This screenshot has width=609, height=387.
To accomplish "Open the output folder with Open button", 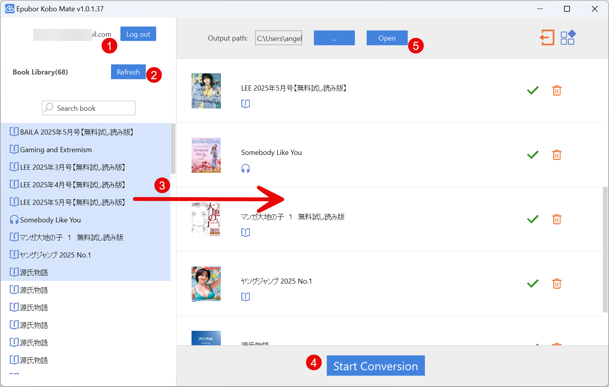I will point(387,38).
